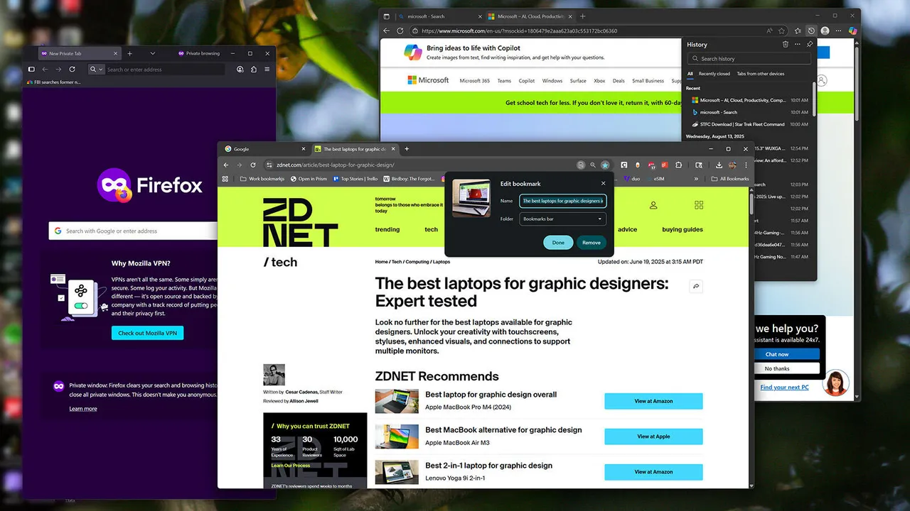Click Done in the Edit bookmark dialog

pos(558,243)
